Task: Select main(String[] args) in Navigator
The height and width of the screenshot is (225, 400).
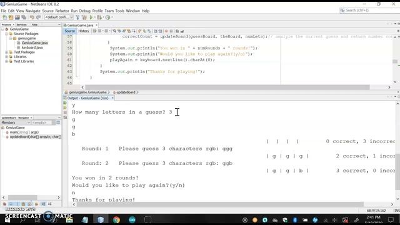Action: [x=24, y=132]
